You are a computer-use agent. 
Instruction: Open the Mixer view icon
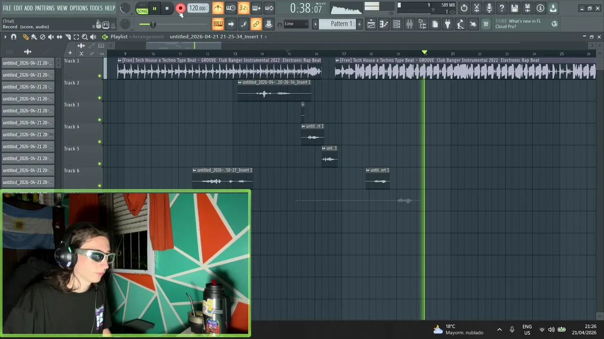[410, 24]
